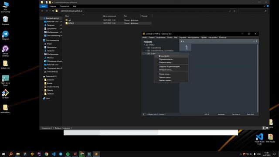Click 'Открыть папку...' in the context menu
Screen dimensions: 279x157
[x=171, y=62]
